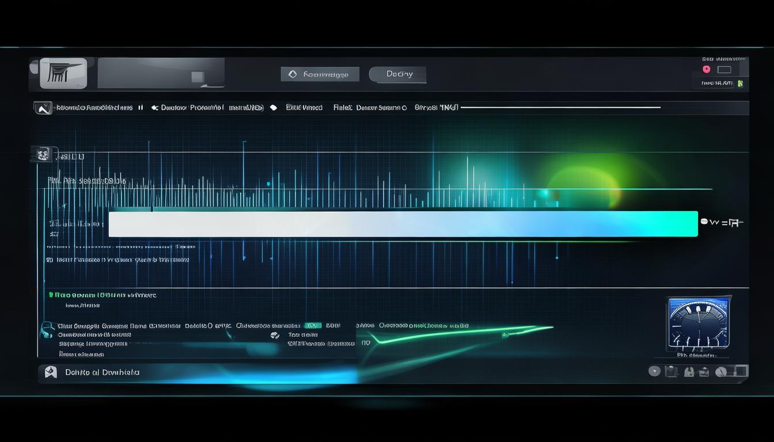Click the badge icon in the bottom bar

(51, 372)
